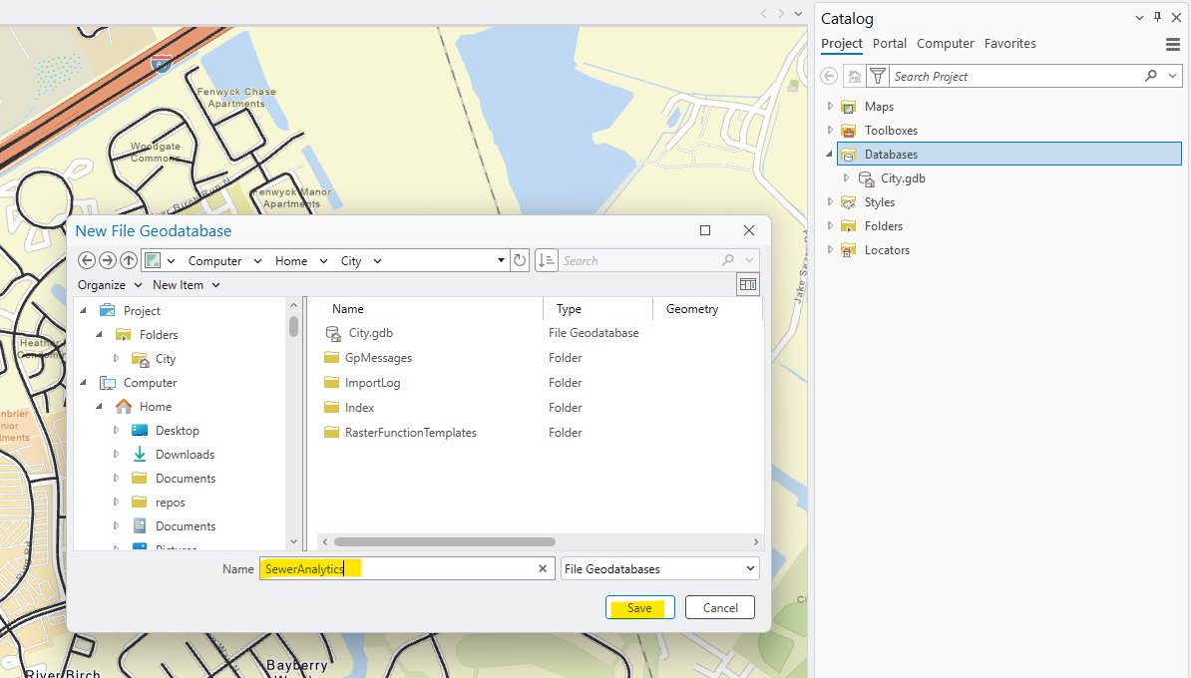The image size is (1191, 678).
Task: Clear the Name field text
Action: pos(543,568)
